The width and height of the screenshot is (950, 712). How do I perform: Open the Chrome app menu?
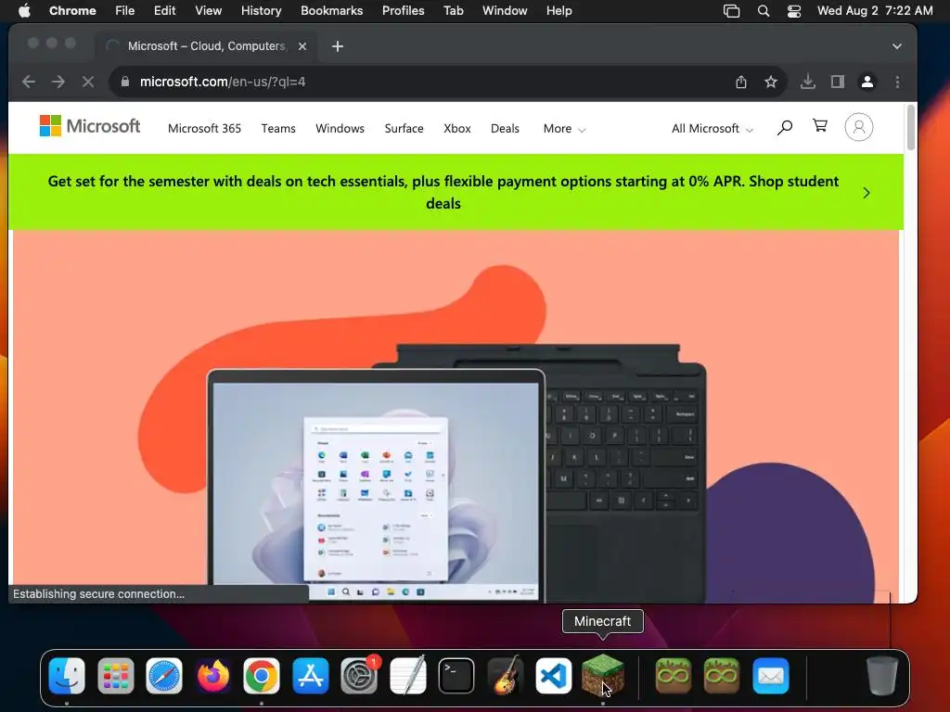pyautogui.click(x=72, y=11)
